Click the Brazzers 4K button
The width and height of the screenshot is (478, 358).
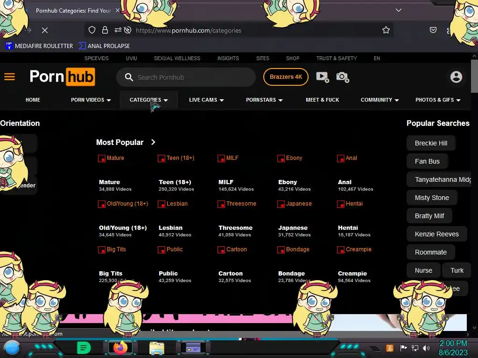286,77
